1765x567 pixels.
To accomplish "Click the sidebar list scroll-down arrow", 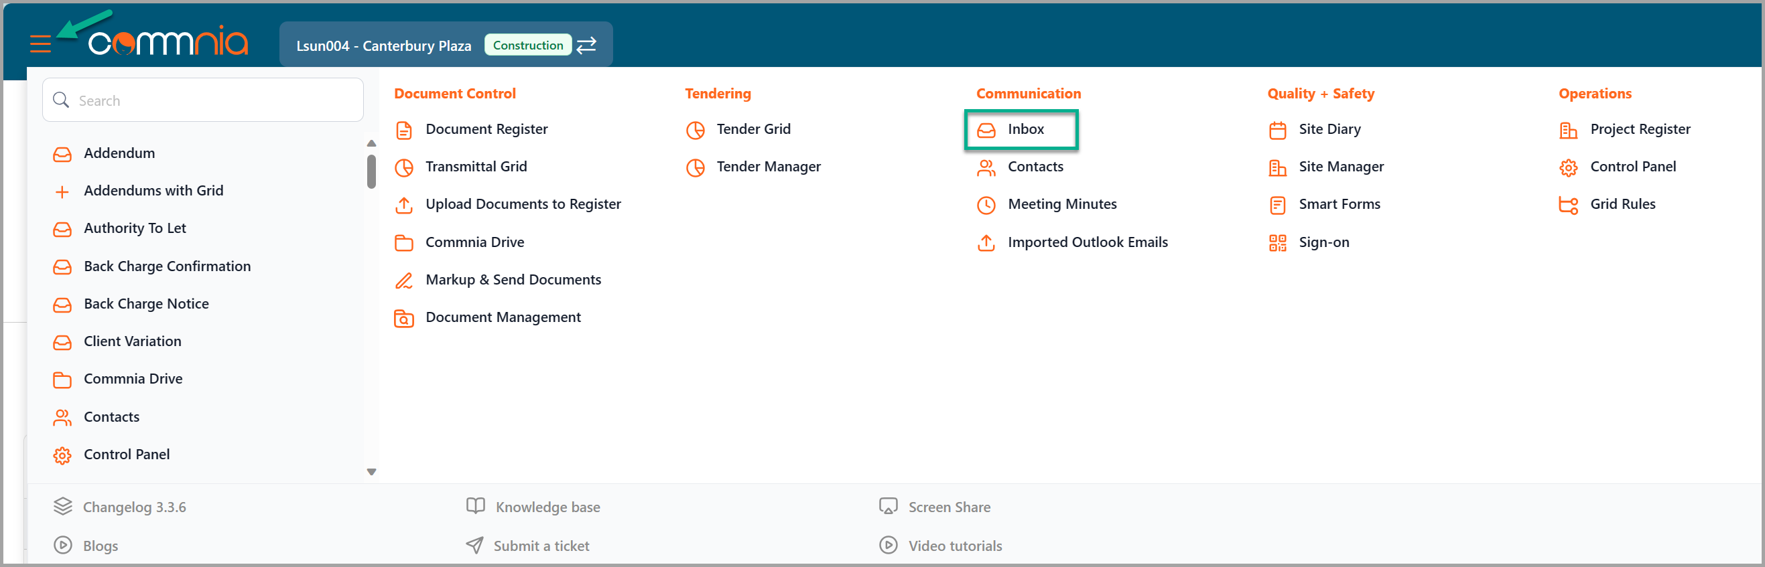I will (x=371, y=472).
